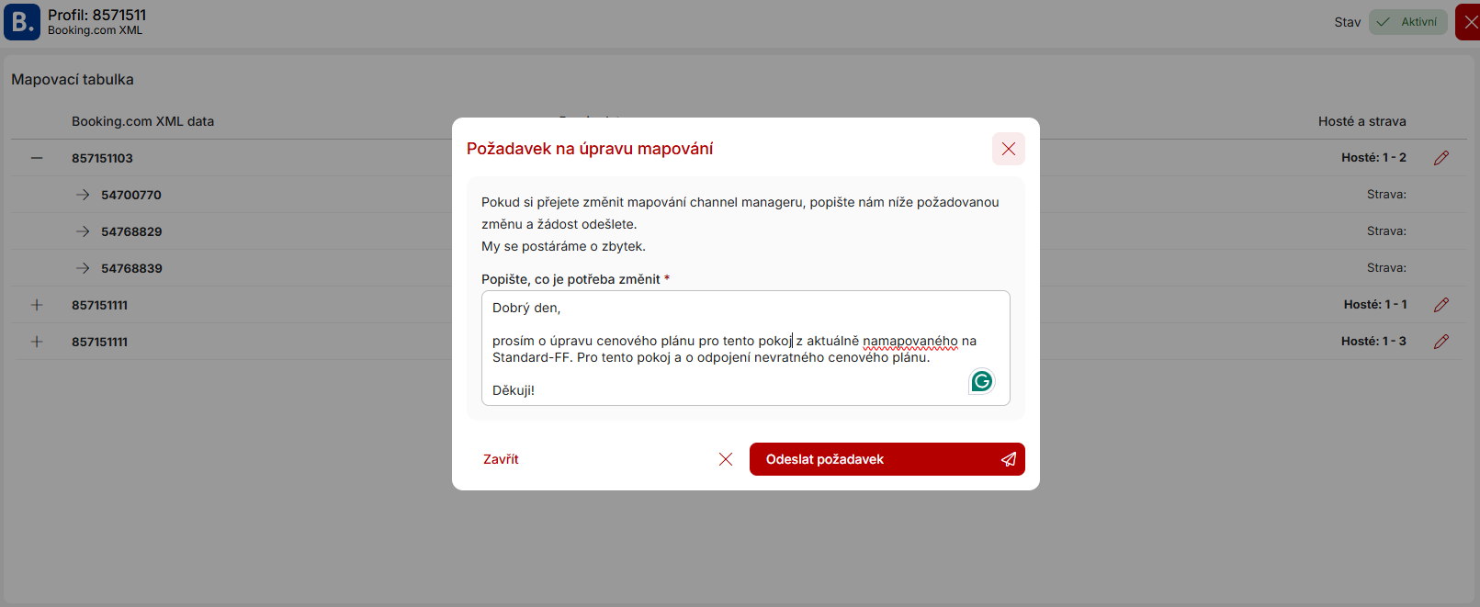Select the arrow icon beside 54768839

(83, 268)
